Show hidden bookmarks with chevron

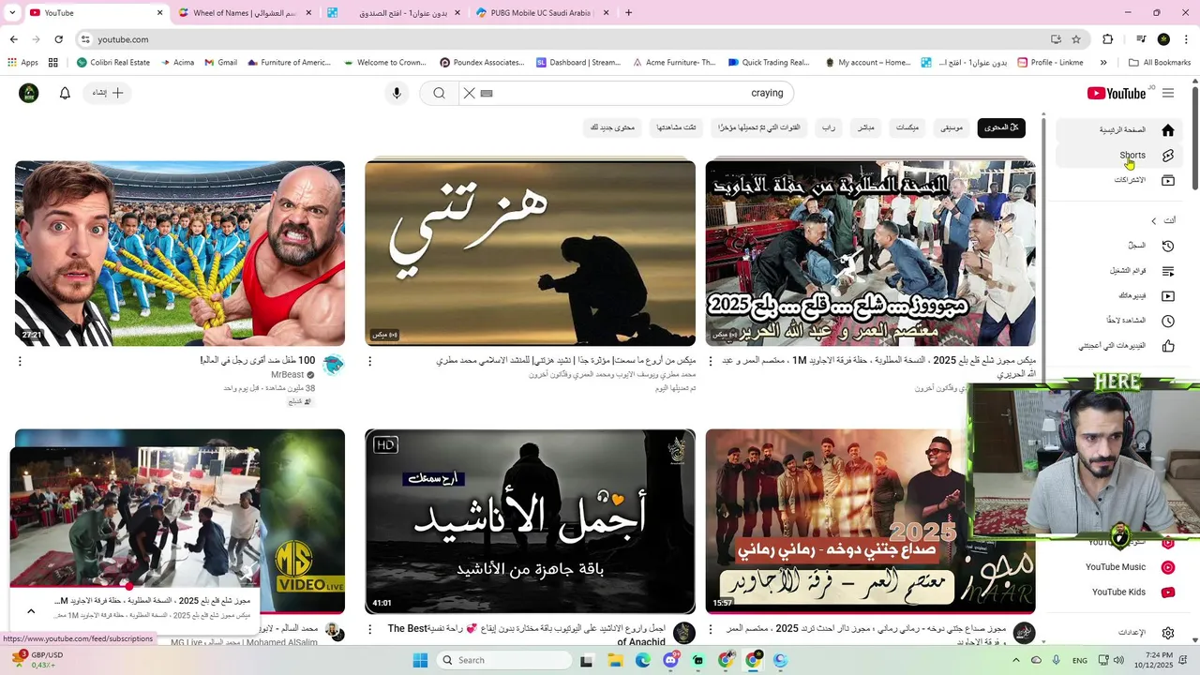[1103, 63]
